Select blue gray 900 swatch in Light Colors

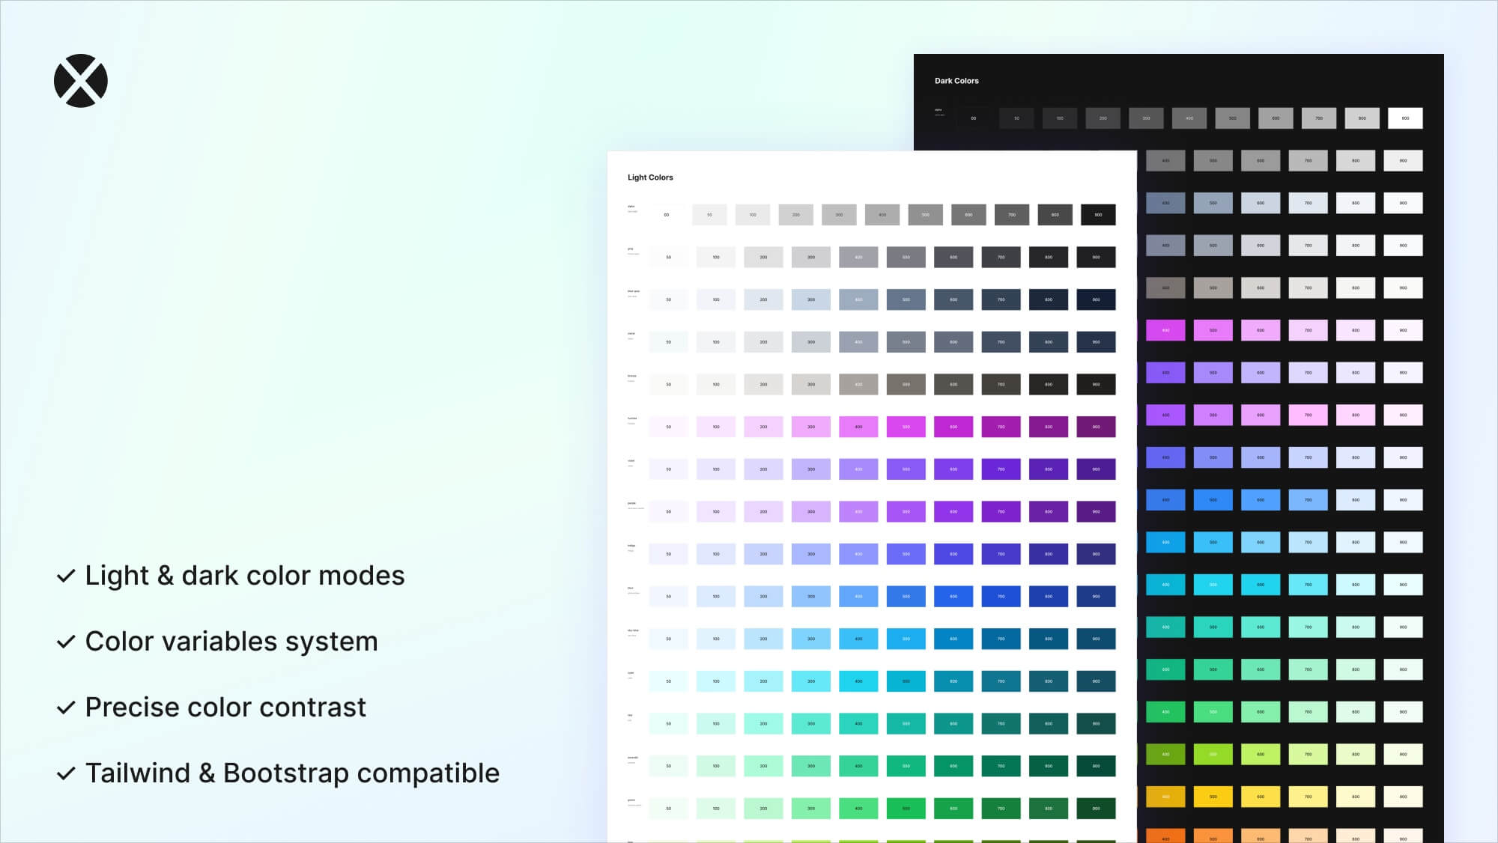1096,299
